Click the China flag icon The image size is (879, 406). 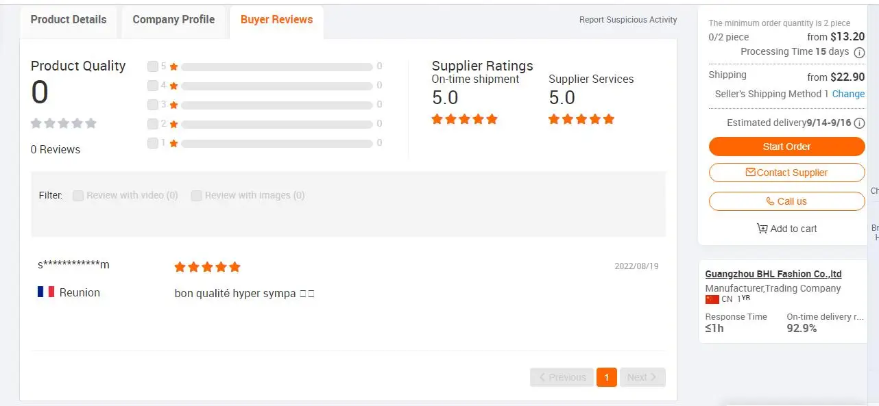[x=712, y=299]
